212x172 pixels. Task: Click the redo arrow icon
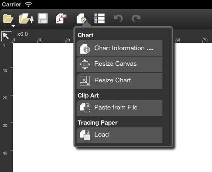pos(136,18)
